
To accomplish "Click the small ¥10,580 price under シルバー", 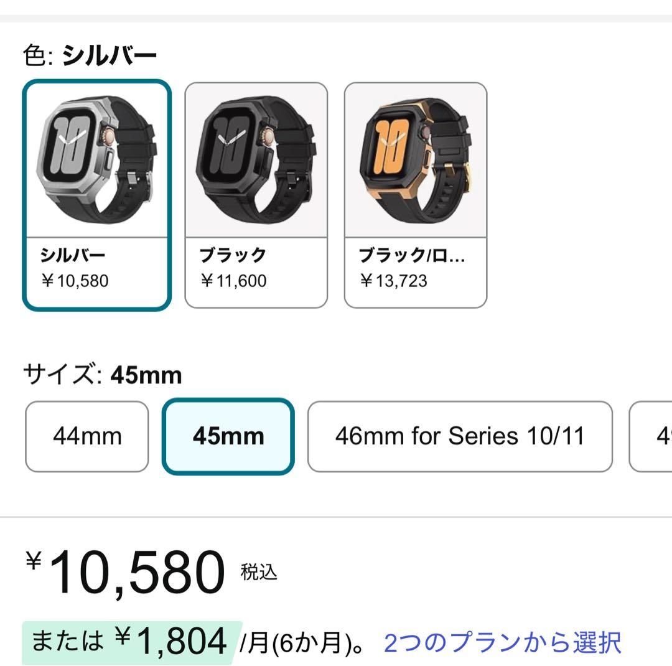I will (74, 281).
